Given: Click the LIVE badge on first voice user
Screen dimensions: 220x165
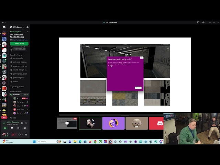Looking at the screenshot, I should (24, 98).
